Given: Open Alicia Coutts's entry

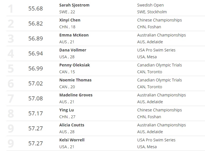Looking at the screenshot, I should coord(72,125).
